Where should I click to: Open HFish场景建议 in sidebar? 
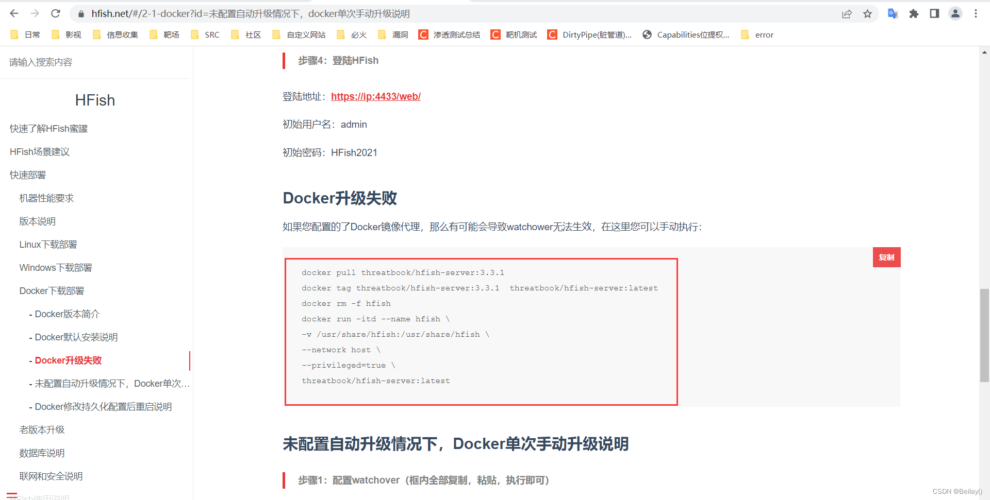[x=40, y=152]
